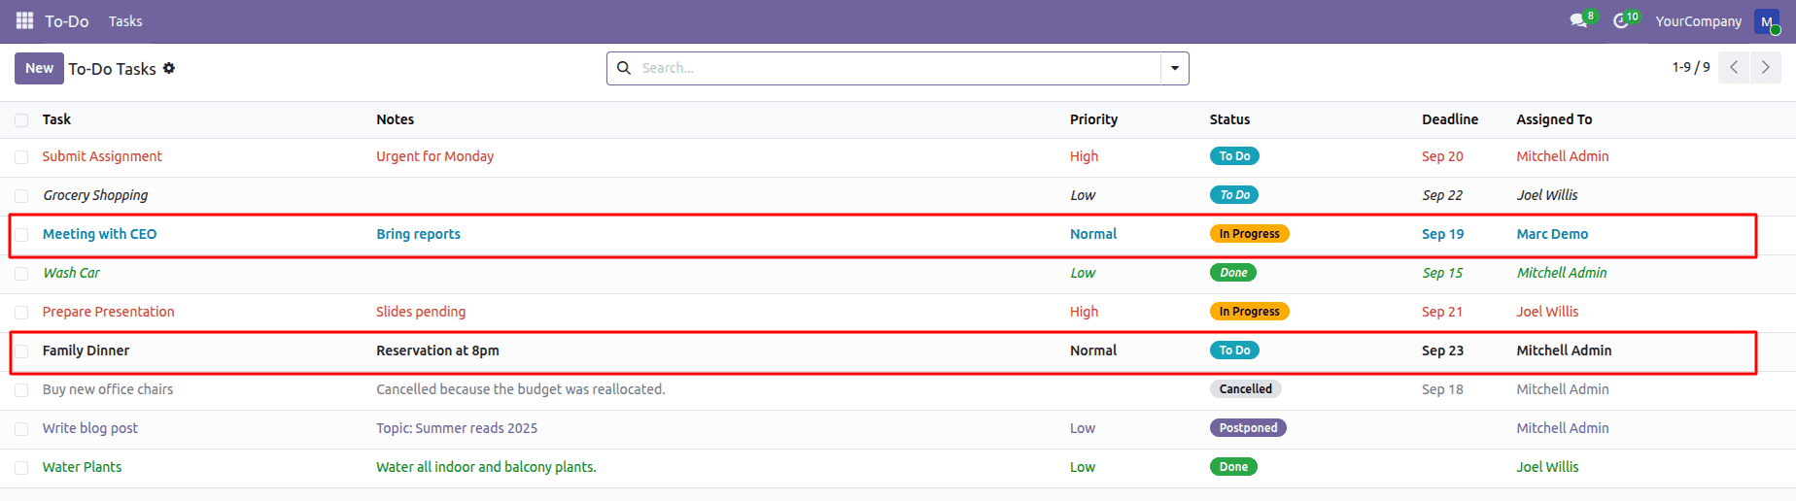Image resolution: width=1796 pixels, height=501 pixels.
Task: Open the Write blog post task
Action: (x=90, y=428)
